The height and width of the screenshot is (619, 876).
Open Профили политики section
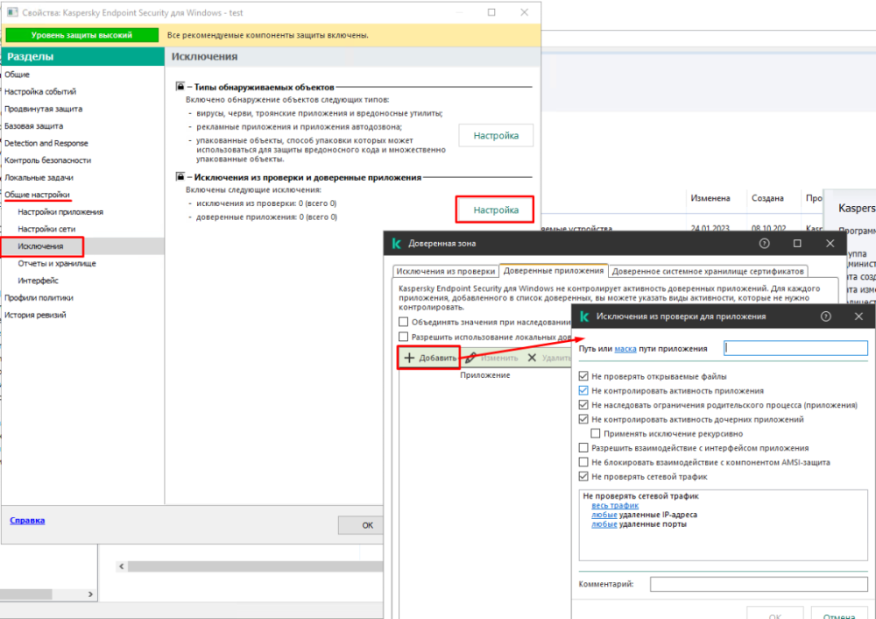pyautogui.click(x=39, y=298)
